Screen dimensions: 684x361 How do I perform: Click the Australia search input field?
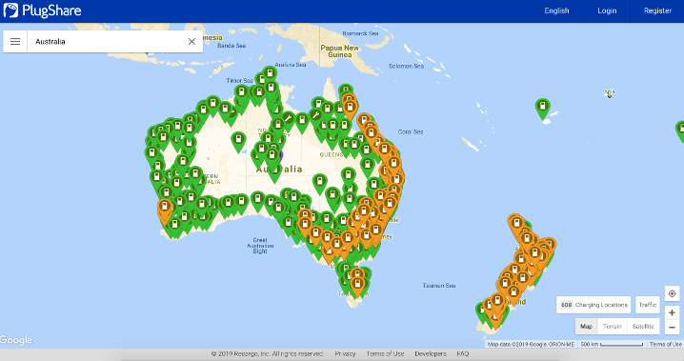106,41
